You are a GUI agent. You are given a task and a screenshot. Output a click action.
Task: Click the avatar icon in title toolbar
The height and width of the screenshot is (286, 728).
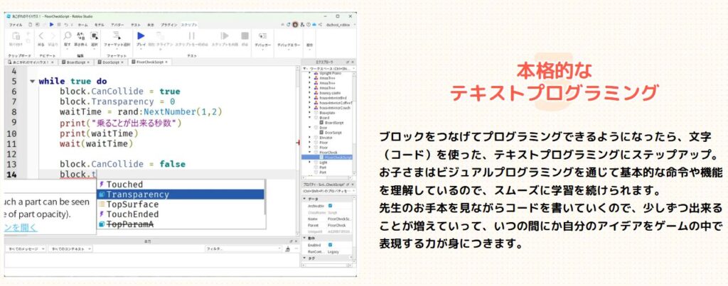click(x=295, y=24)
